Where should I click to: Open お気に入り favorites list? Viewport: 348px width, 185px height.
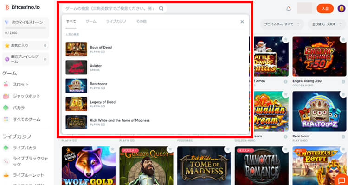(26, 46)
